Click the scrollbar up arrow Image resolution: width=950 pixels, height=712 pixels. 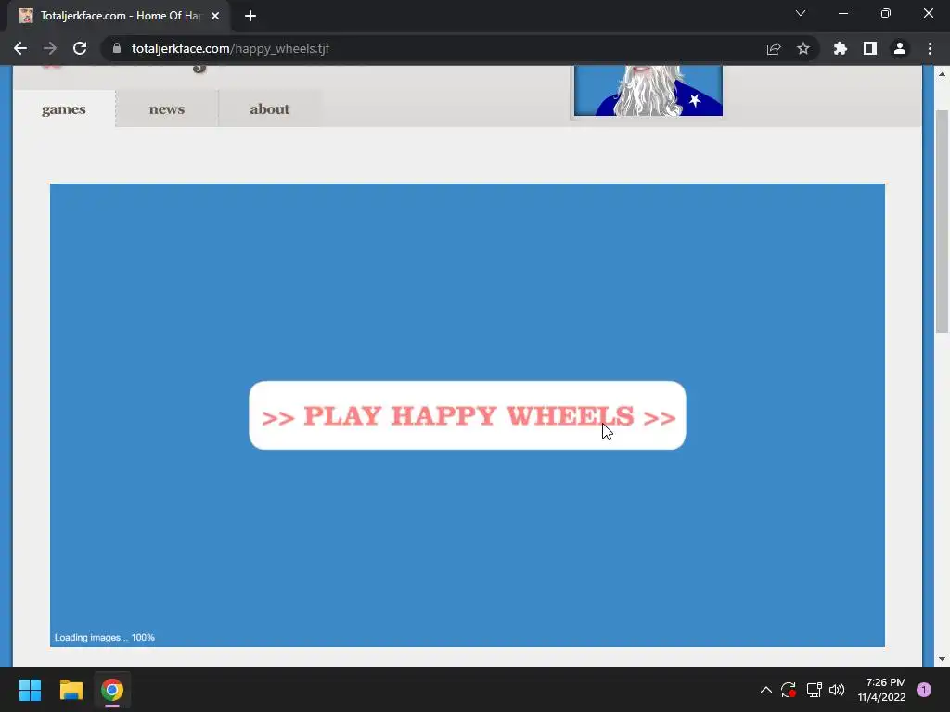click(x=942, y=74)
